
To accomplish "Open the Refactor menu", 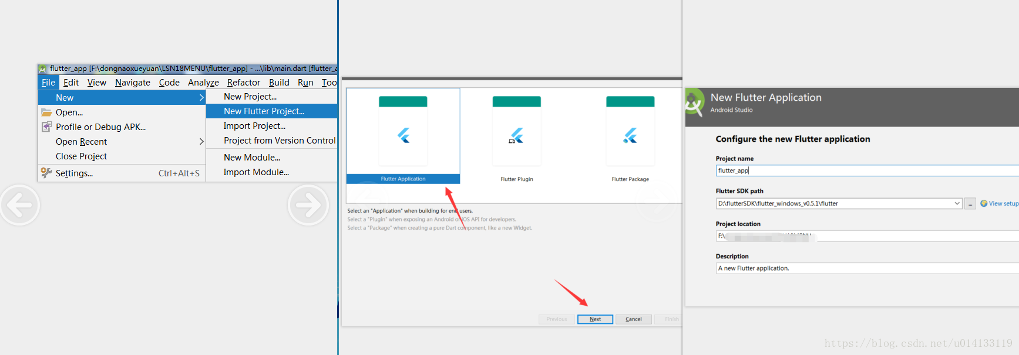I will [244, 83].
